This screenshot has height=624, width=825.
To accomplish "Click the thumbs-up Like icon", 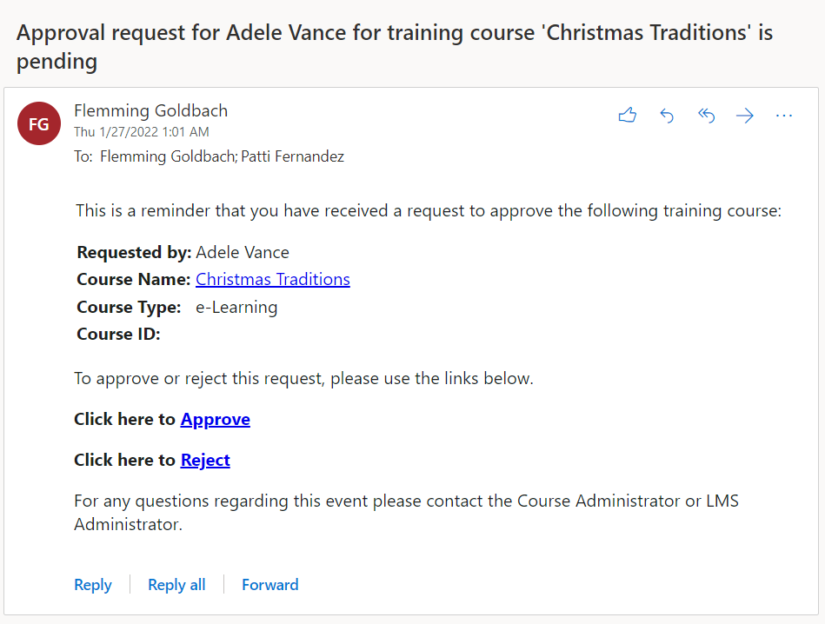I will 628,116.
